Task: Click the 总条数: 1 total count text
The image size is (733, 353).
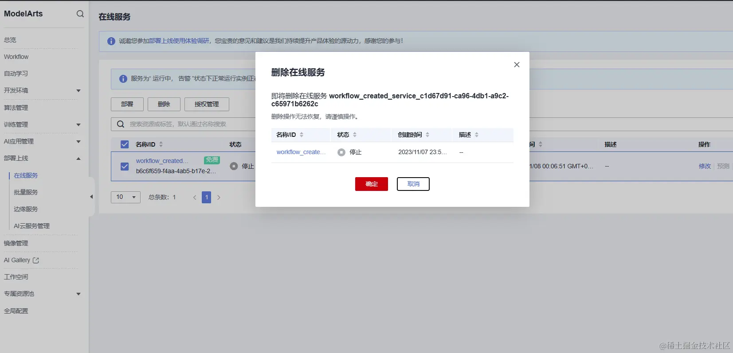Action: (x=162, y=197)
